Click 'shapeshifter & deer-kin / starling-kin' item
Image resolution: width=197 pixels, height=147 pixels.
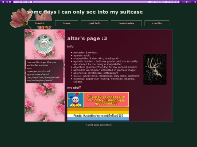coord(96,58)
